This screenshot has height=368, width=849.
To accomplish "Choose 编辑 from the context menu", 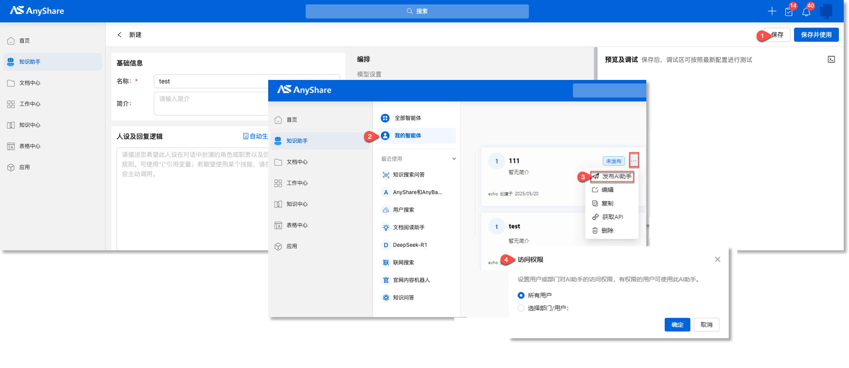I will pyautogui.click(x=612, y=190).
